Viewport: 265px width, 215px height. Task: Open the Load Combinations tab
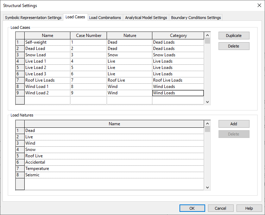click(105, 18)
